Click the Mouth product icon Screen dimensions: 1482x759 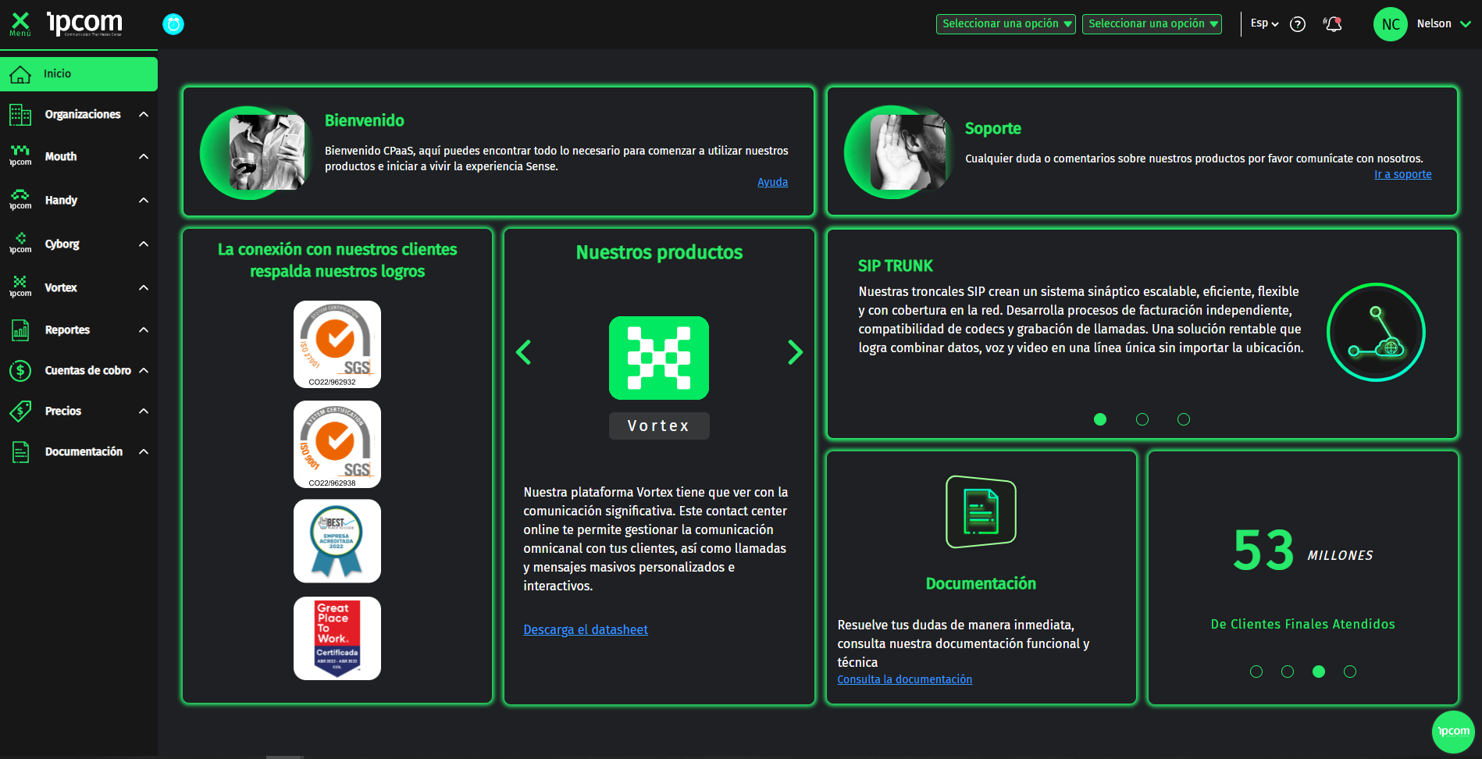pyautogui.click(x=20, y=156)
